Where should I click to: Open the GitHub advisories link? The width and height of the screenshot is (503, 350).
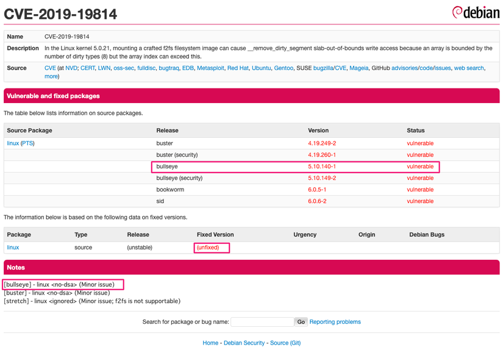pyautogui.click(x=404, y=68)
